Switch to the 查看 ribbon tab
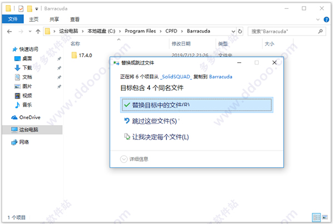 click(x=75, y=19)
